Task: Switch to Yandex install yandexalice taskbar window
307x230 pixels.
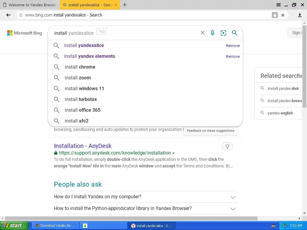Action: [x=151, y=226]
